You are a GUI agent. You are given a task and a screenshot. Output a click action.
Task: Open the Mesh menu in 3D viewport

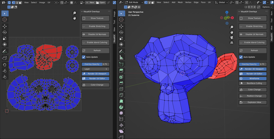(x=180, y=2)
